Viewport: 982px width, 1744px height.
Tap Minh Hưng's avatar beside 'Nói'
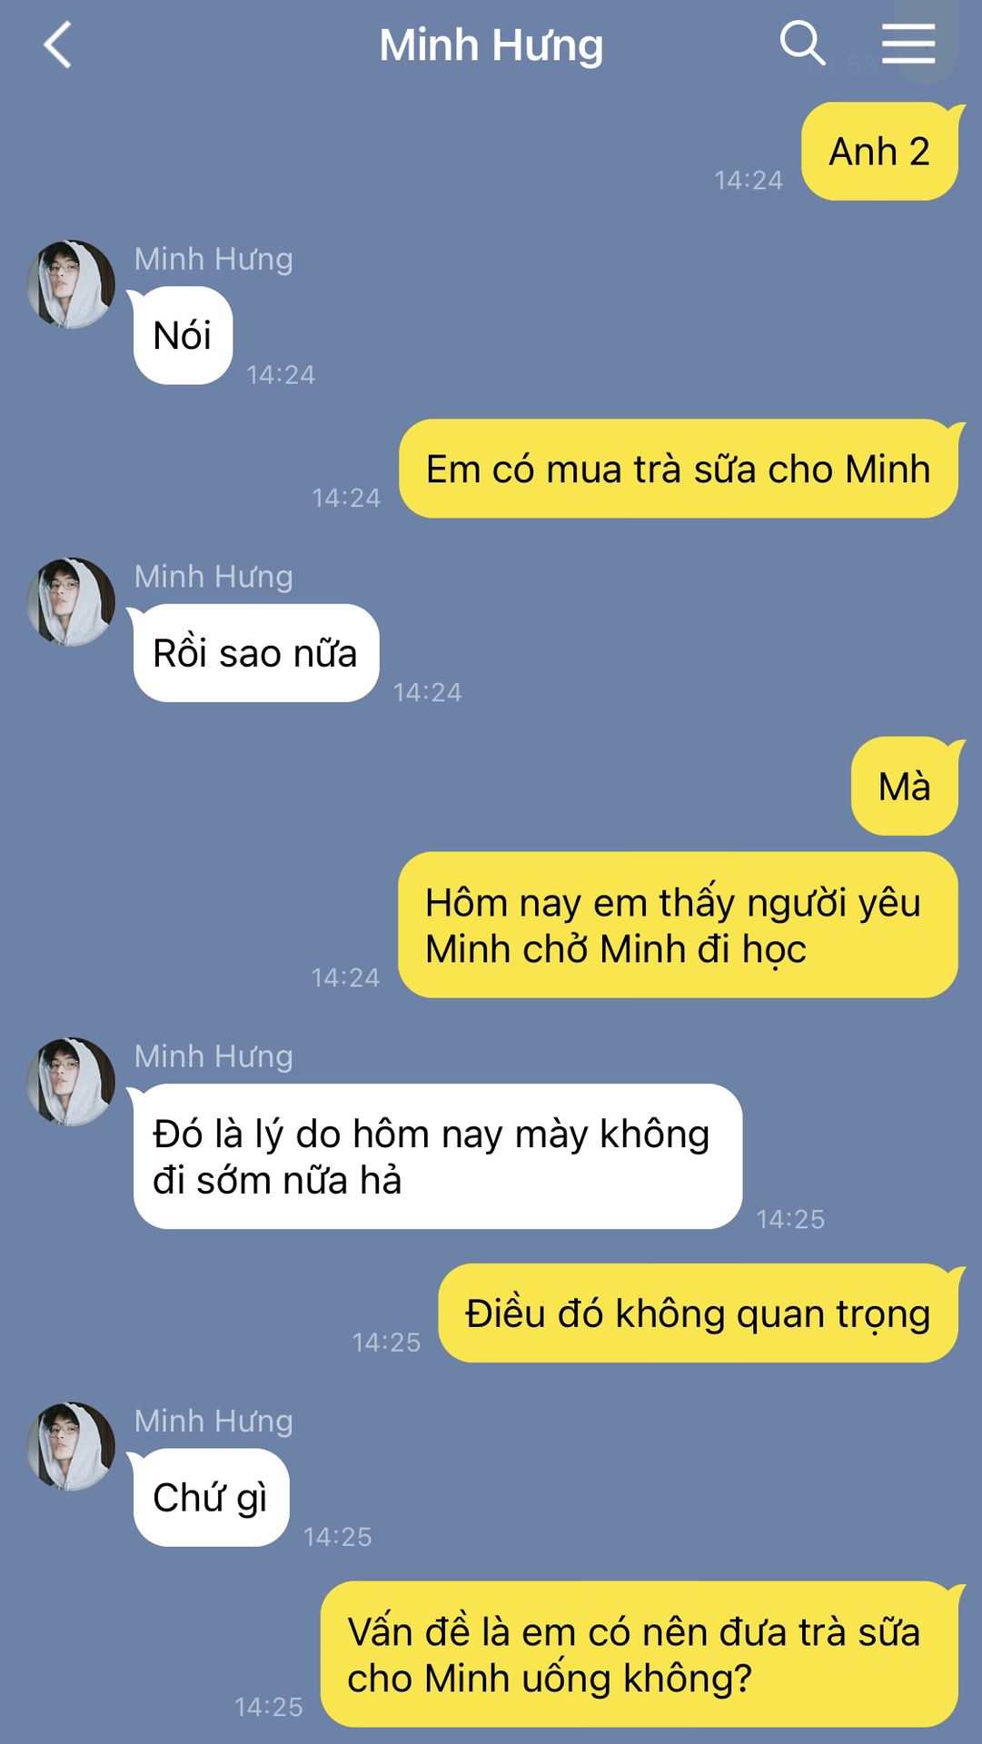point(71,284)
